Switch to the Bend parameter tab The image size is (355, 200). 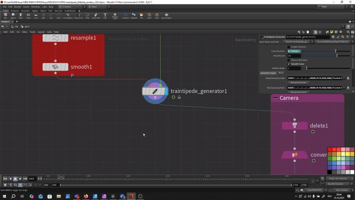(x=281, y=73)
